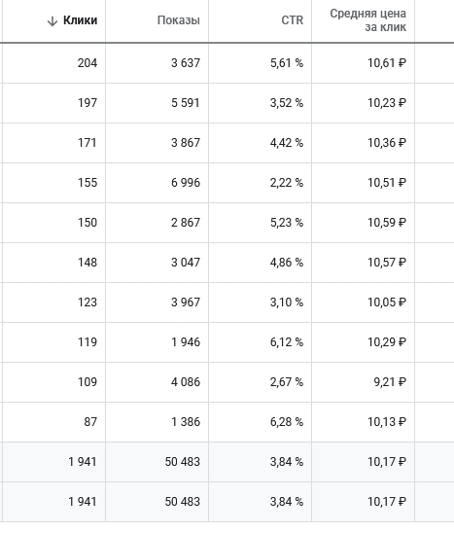Sort by the Показы column header

(179, 20)
